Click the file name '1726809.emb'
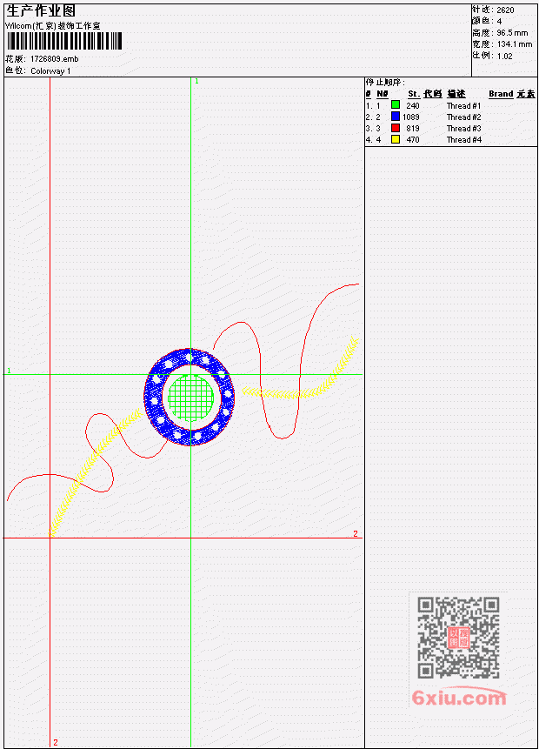This screenshot has width=539, height=749. [55, 59]
